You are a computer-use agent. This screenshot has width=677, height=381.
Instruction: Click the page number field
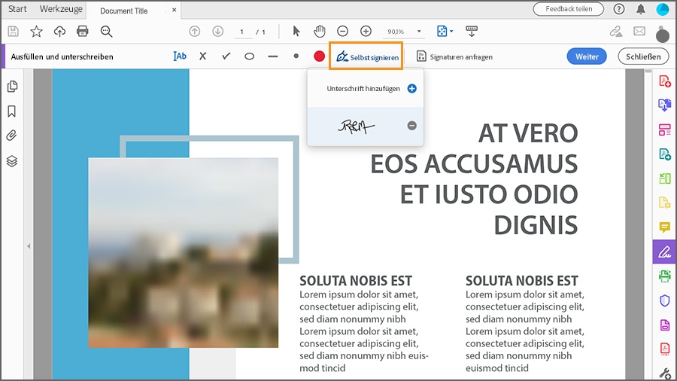click(x=242, y=32)
